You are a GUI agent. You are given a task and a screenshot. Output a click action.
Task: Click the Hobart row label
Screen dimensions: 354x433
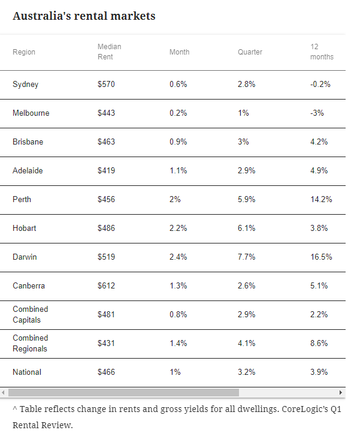point(25,228)
